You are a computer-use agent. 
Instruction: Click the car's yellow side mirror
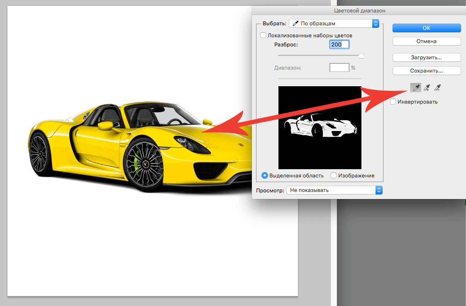pos(105,125)
